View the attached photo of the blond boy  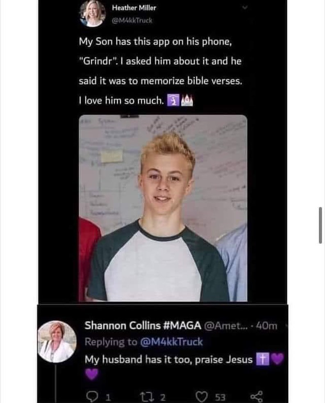[163, 208]
